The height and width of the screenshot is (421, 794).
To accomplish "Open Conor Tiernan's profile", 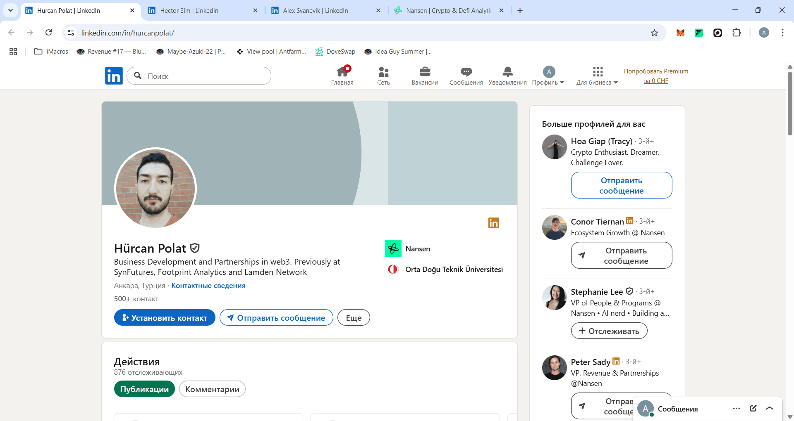I will tap(597, 222).
